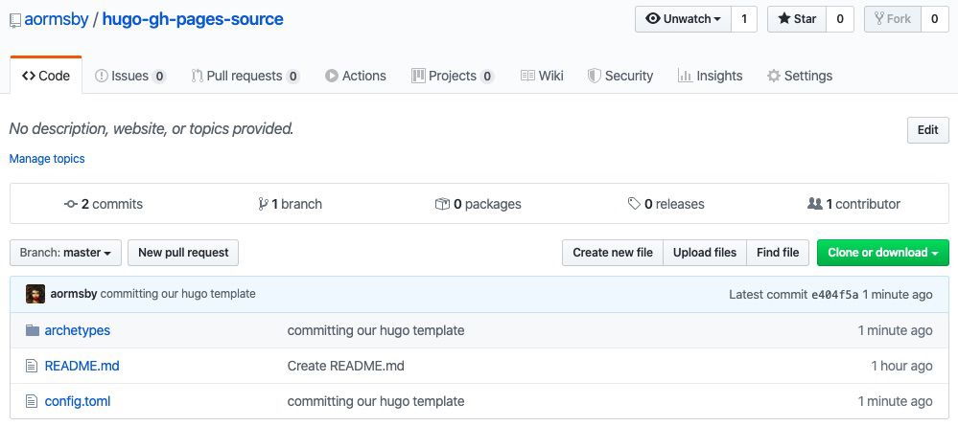Open the Insights tab
This screenshot has height=426, width=958.
click(x=710, y=76)
